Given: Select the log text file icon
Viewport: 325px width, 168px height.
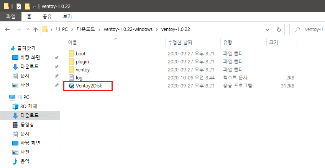Looking at the screenshot, I should (71, 78).
